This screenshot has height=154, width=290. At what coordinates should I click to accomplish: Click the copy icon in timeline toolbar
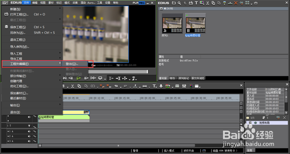pos(79,86)
